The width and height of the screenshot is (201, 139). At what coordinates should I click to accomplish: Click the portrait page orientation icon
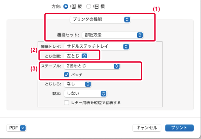73,6
